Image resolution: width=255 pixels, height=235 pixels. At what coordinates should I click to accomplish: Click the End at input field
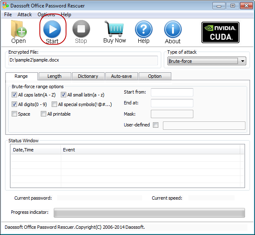[172, 103]
